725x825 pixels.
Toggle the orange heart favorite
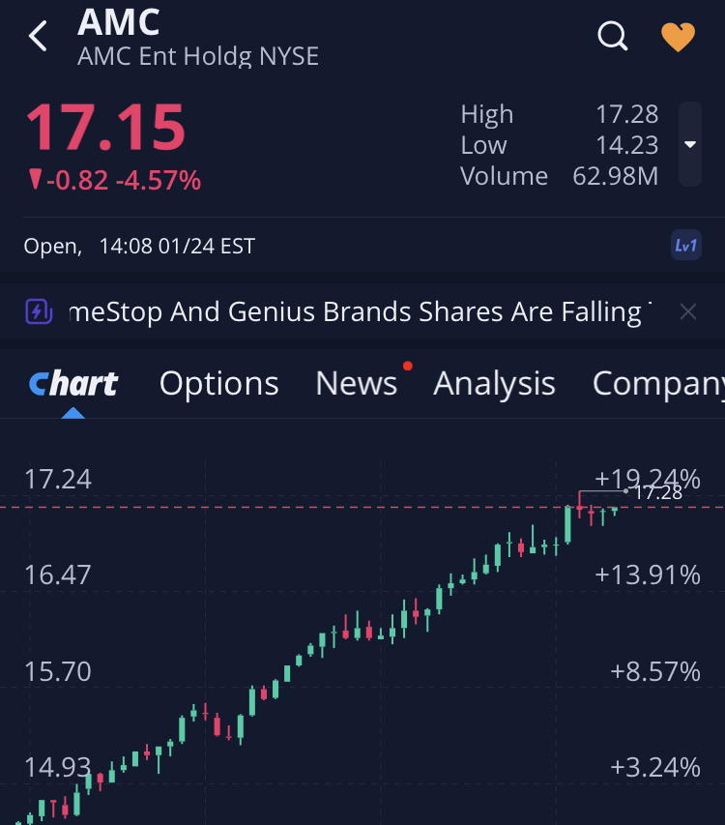pos(678,37)
